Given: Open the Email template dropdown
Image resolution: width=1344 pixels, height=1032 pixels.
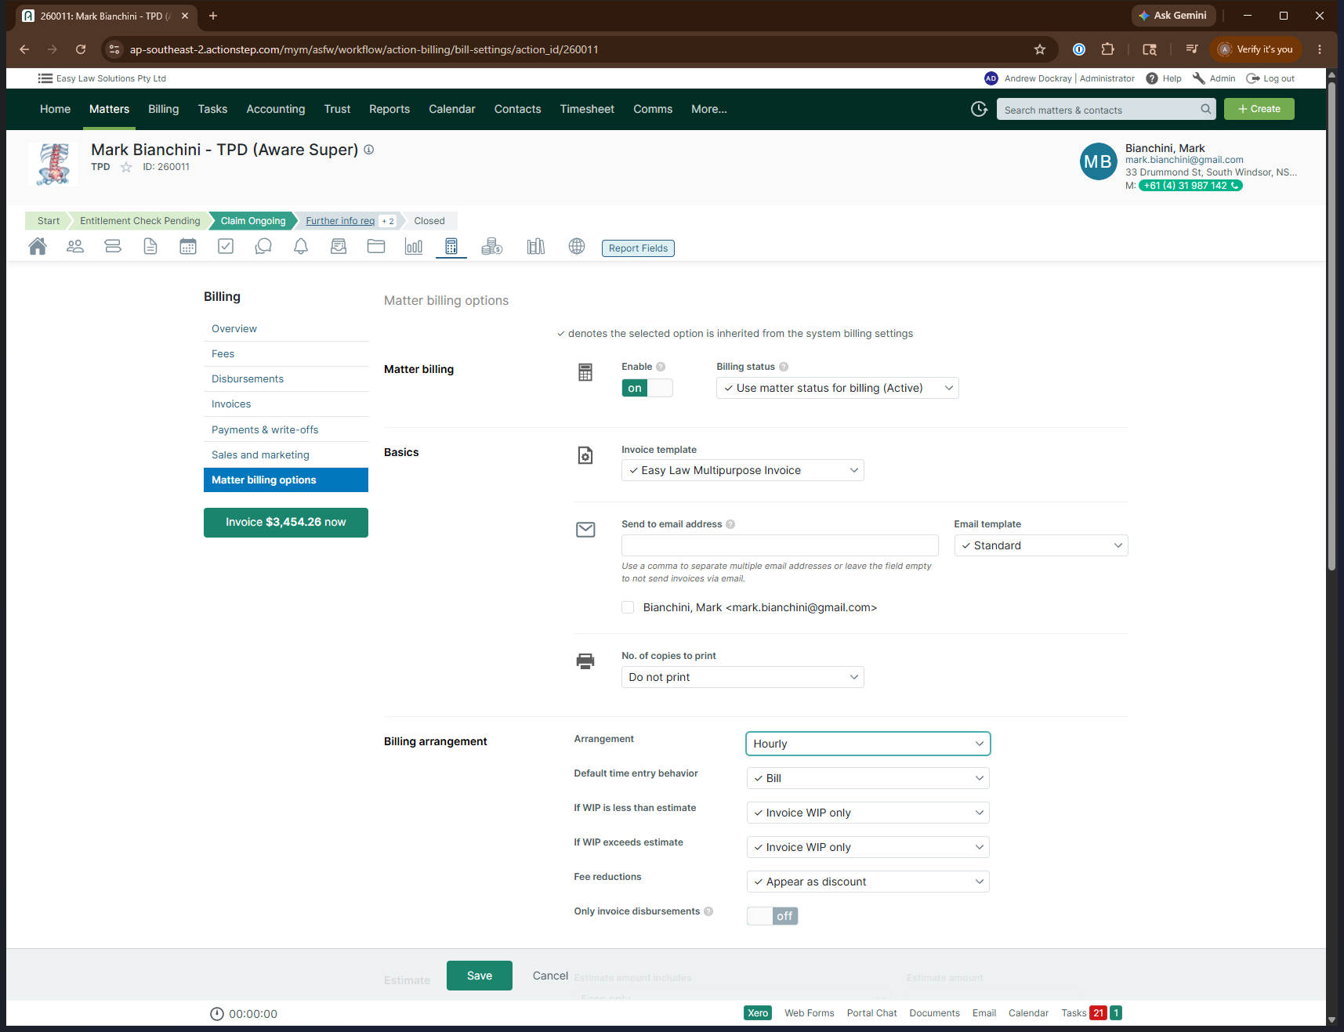Looking at the screenshot, I should coord(1042,545).
